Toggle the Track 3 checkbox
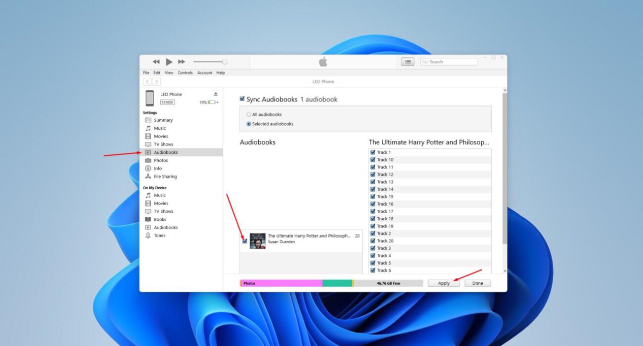The height and width of the screenshot is (346, 643). click(373, 248)
